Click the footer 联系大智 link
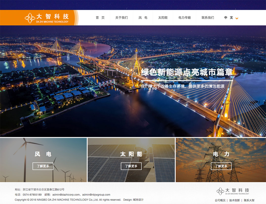 249,200
